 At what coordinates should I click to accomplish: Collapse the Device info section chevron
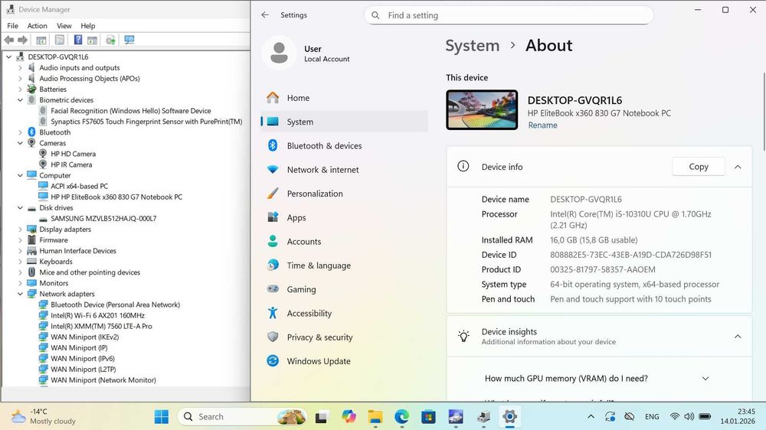click(x=738, y=167)
